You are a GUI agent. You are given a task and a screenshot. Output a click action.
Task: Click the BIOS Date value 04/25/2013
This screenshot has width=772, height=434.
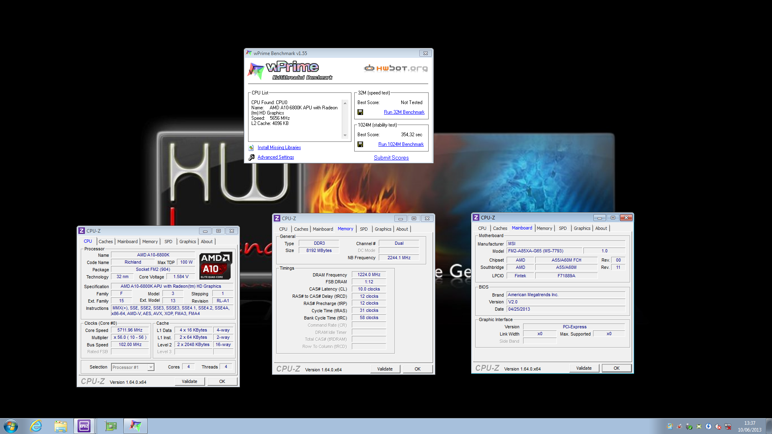566,309
